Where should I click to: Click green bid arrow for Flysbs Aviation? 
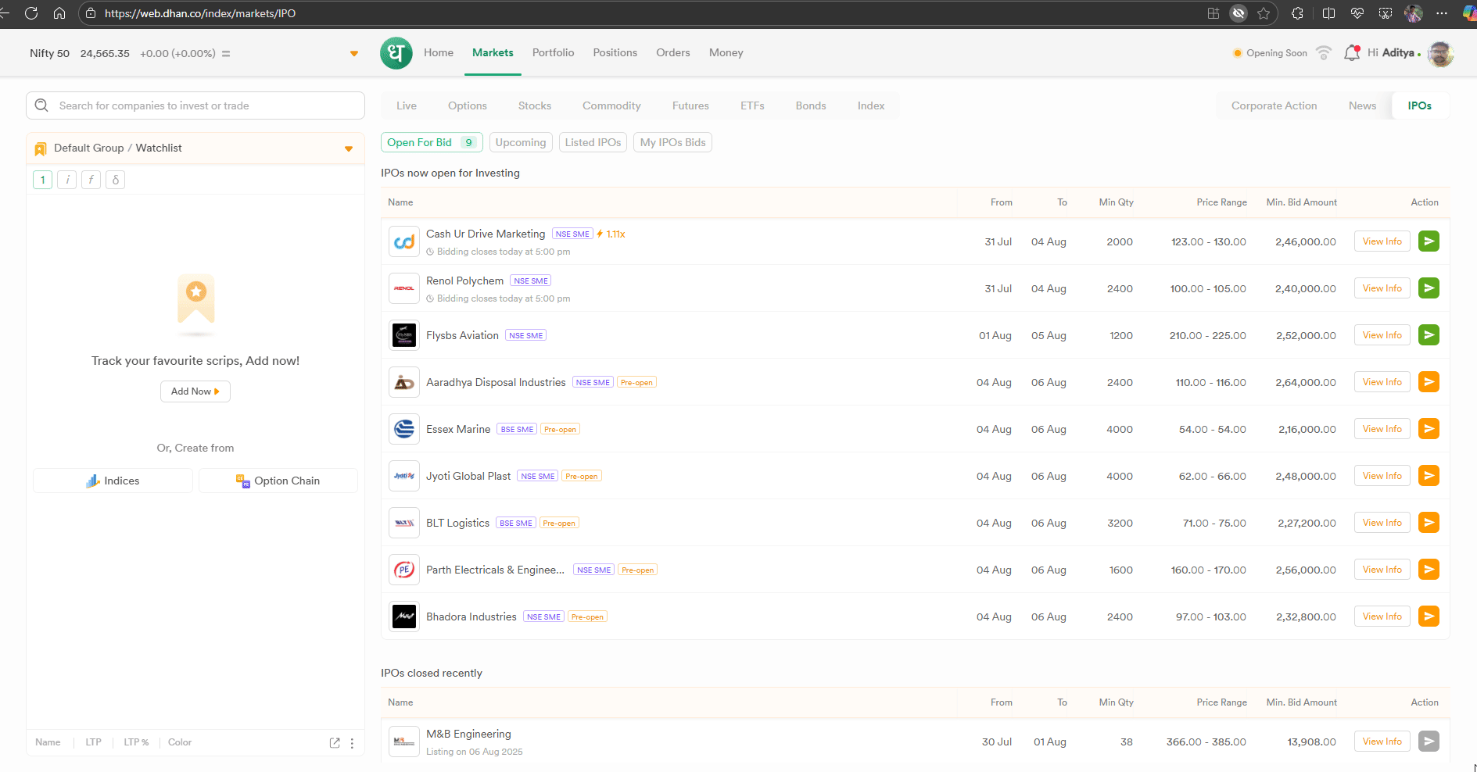tap(1429, 335)
